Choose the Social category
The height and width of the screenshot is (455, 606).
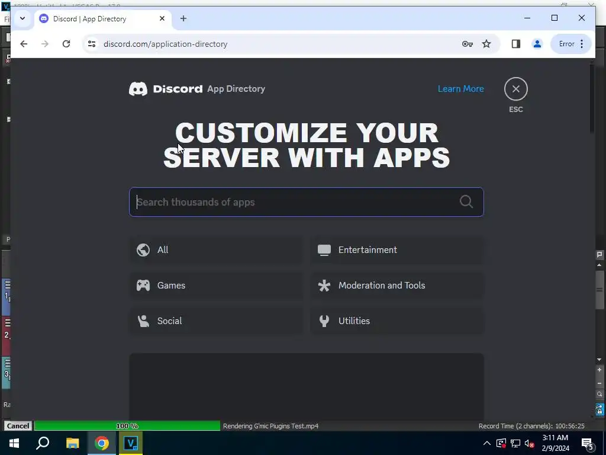tap(216, 321)
